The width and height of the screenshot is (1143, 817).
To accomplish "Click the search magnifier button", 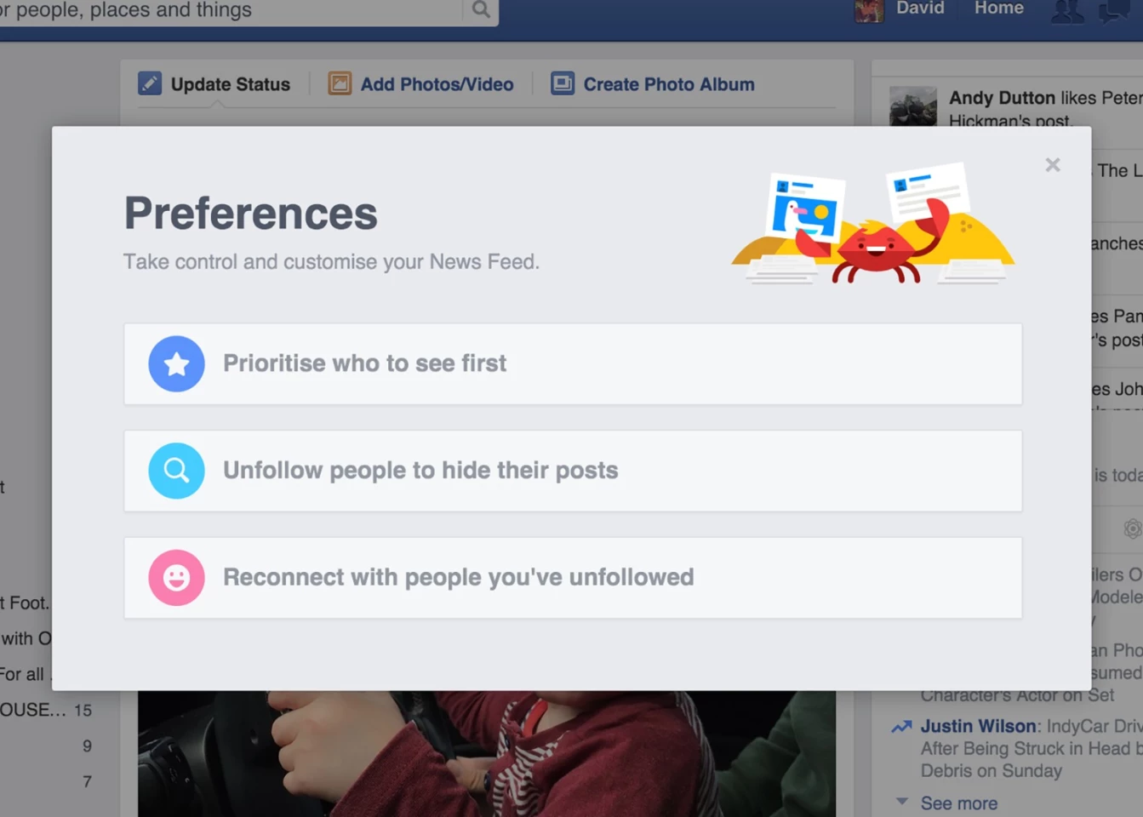I will [x=481, y=10].
